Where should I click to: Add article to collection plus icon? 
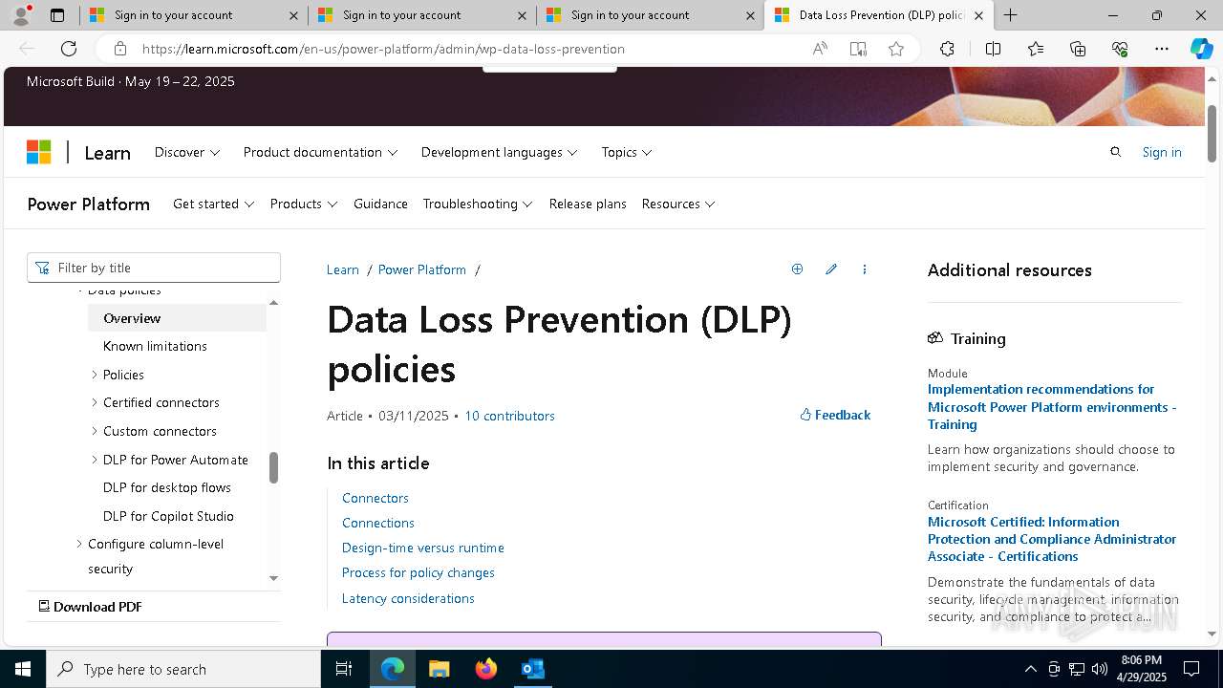[x=797, y=269]
